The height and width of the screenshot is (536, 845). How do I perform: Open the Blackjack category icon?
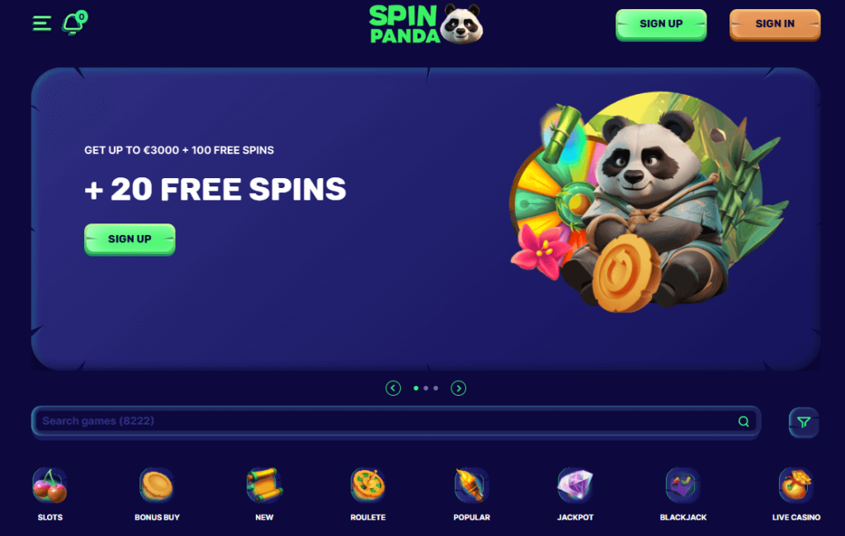pos(682,486)
